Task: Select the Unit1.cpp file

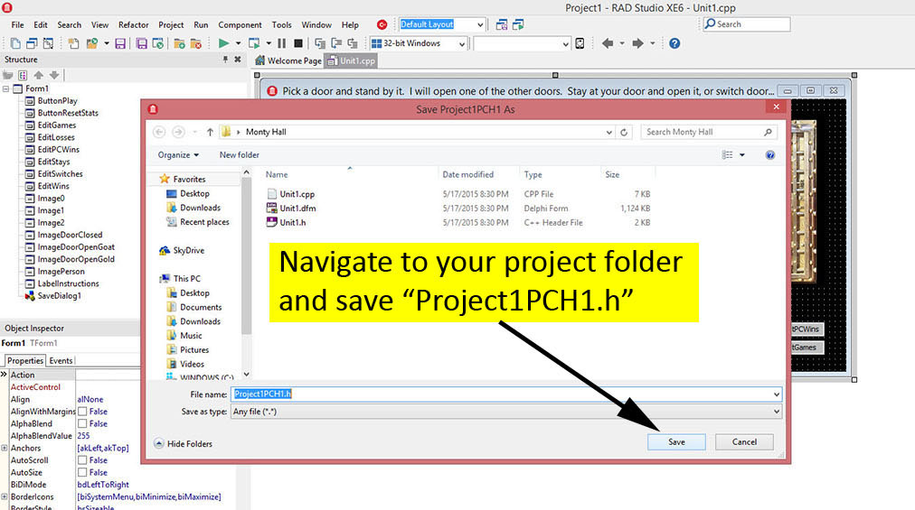Action: (297, 194)
